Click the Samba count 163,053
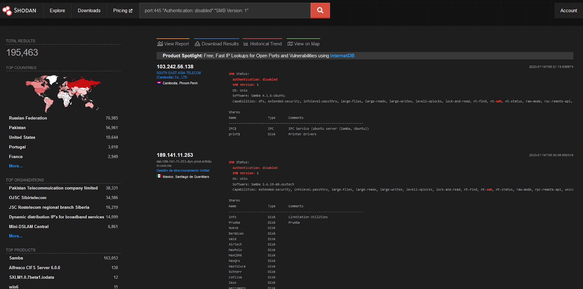Screen dimensions: 583x289 (x=111, y=258)
